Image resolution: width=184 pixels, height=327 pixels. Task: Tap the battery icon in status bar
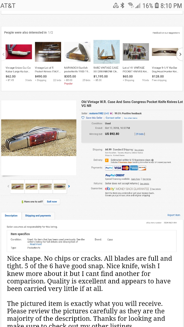pyautogui.click(x=157, y=6)
